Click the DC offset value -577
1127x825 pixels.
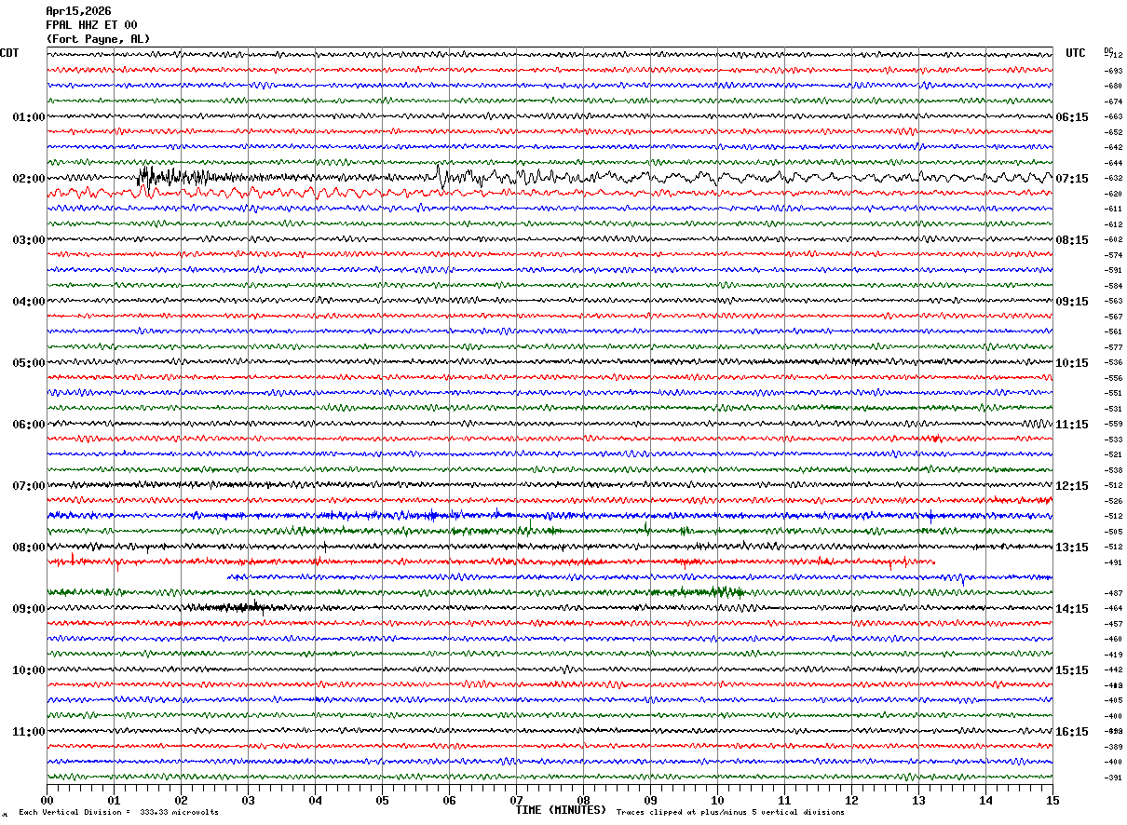(1113, 347)
